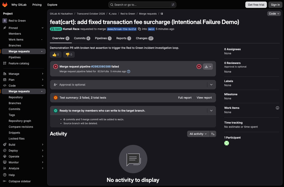This screenshot has width=284, height=187.
Task: Click the red failed icon beside pipeline text
Action: (56, 66)
